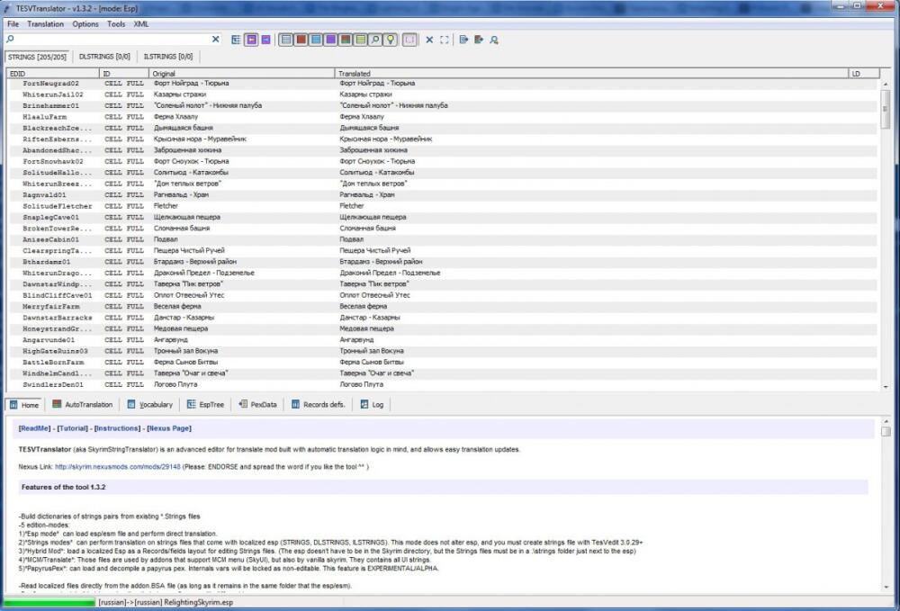Open the PexData tab

click(x=257, y=404)
